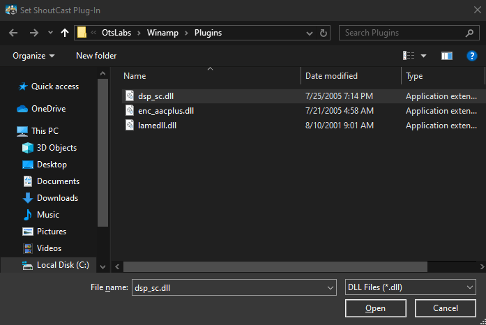The width and height of the screenshot is (486, 325).
Task: Open the Organize menu
Action: click(33, 56)
